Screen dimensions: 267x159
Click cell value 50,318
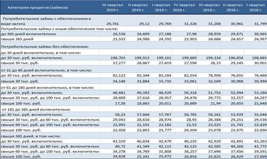190,93
